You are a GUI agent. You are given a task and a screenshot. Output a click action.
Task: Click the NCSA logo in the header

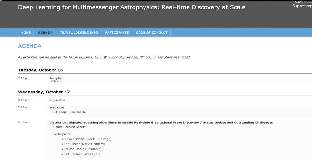[x=302, y=4]
